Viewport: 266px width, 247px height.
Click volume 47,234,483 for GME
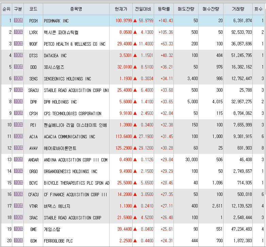[242, 229]
